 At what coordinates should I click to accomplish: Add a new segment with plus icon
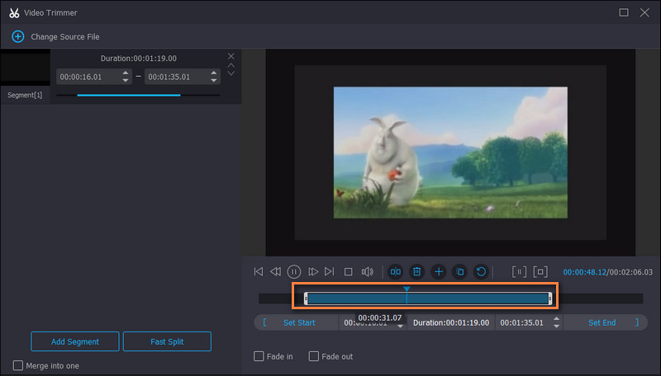tap(439, 271)
